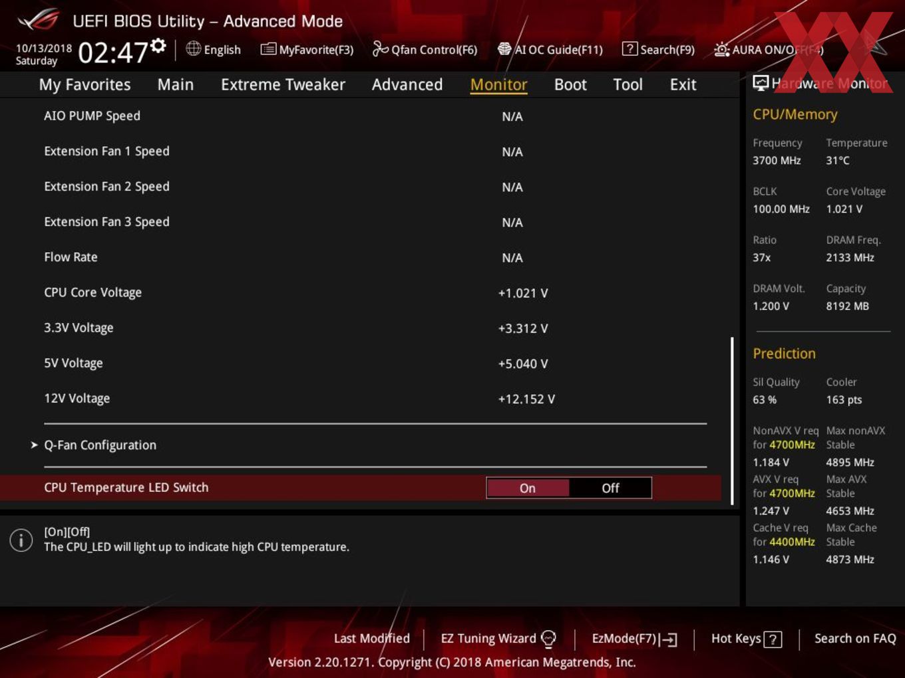The image size is (905, 678).
Task: Click Last Modified button
Action: (371, 638)
